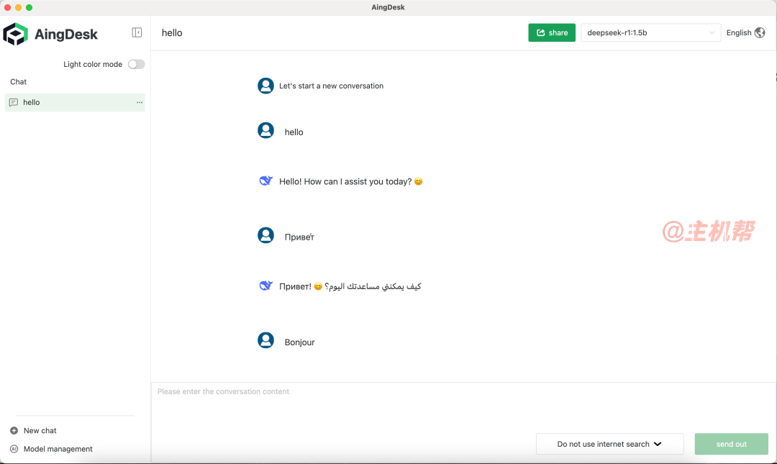Click the 'Bonjour' message text
Image resolution: width=777 pixels, height=464 pixels.
pyautogui.click(x=299, y=342)
